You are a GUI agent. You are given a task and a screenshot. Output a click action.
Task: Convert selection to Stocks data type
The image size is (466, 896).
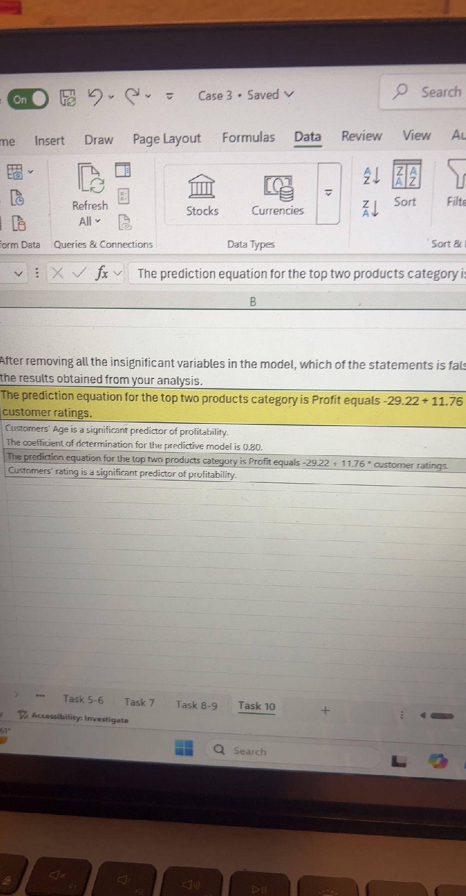click(202, 195)
